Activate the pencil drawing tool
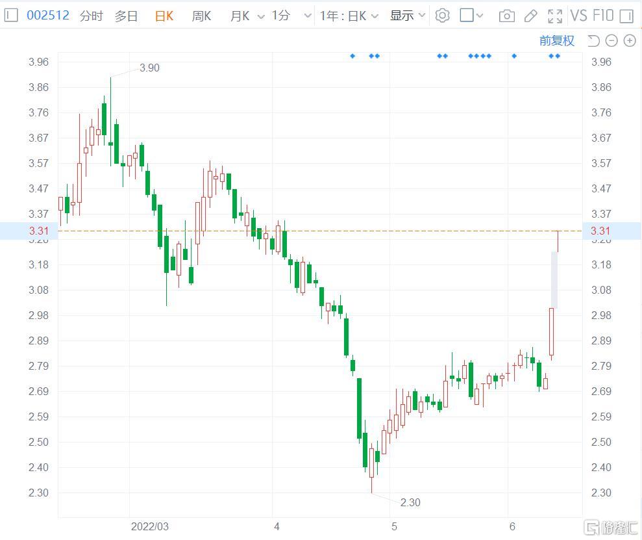 tap(530, 16)
